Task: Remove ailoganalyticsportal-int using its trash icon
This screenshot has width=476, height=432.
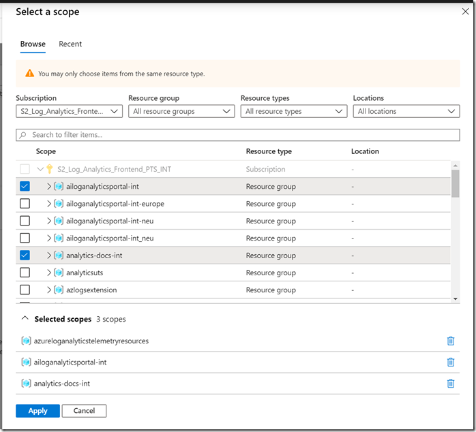Action: pyautogui.click(x=451, y=362)
